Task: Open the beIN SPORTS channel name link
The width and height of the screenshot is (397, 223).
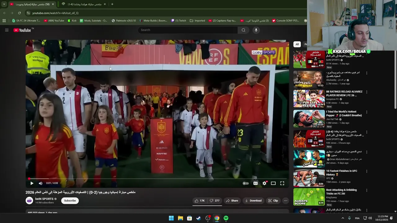Action: point(44,199)
